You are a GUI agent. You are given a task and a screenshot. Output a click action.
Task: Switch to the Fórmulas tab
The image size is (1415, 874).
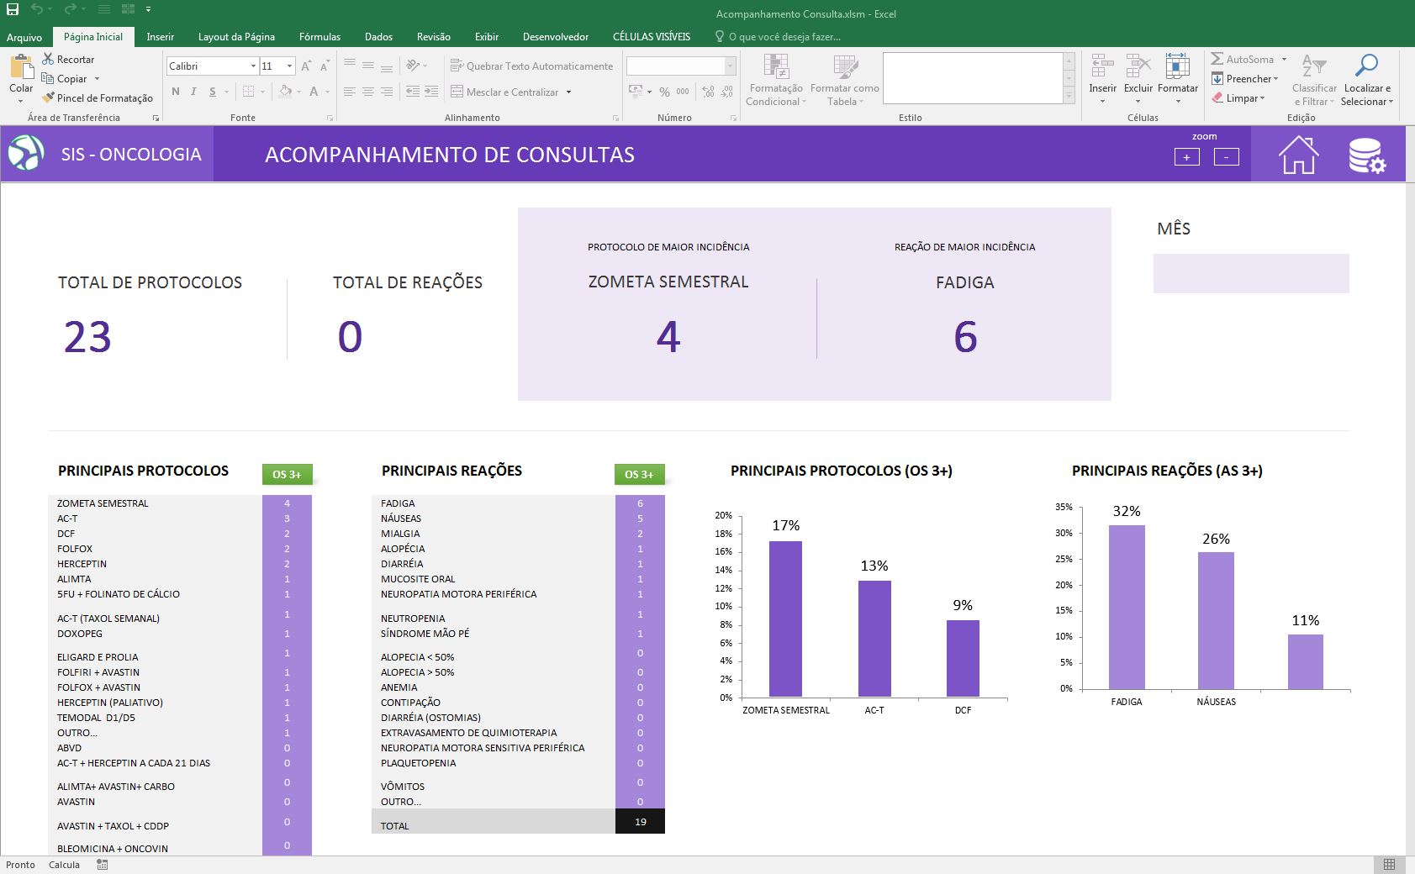319,37
